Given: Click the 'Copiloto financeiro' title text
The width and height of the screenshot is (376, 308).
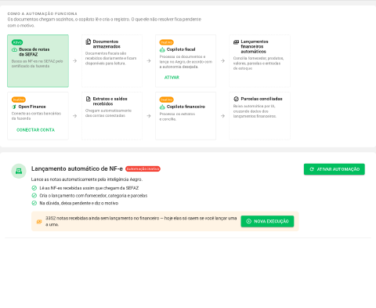Looking at the screenshot, I should coord(186,107).
